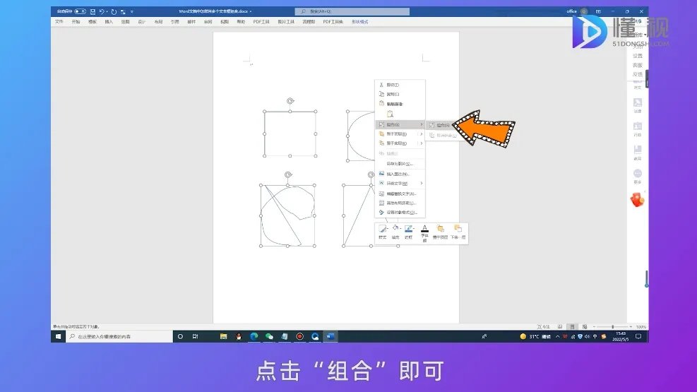This screenshot has height=392, width=697.
Task: Select Copy in the context menu
Action: (400, 94)
